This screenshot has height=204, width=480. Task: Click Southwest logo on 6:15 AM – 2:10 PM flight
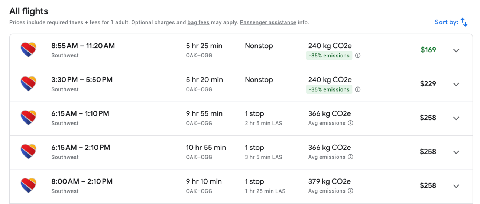(x=29, y=152)
